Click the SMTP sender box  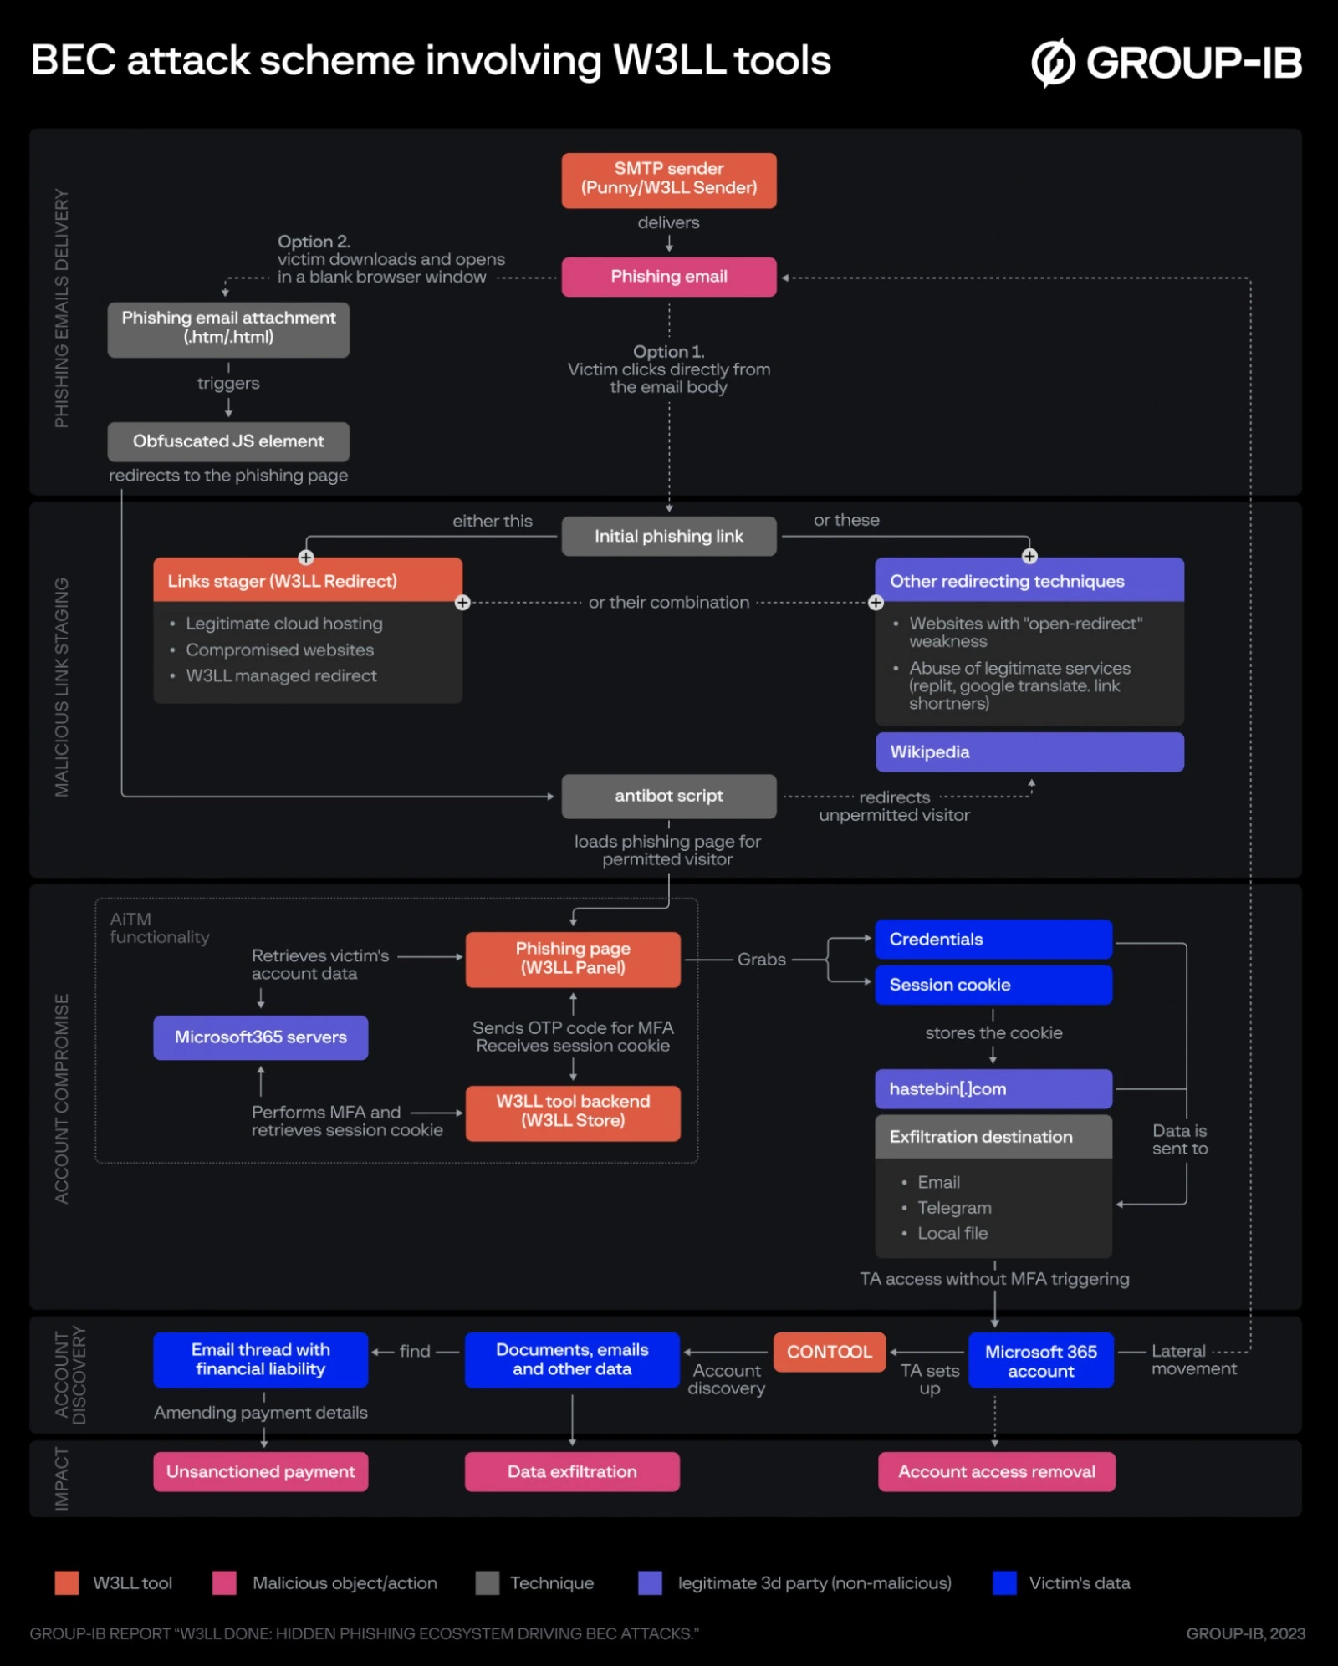669,180
